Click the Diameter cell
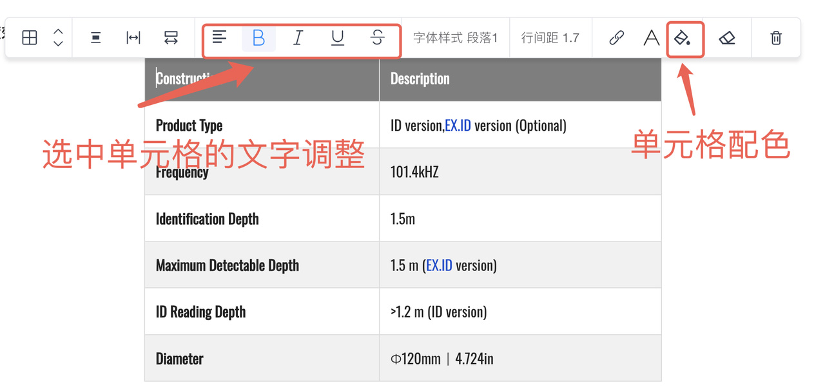The image size is (825, 387). tap(262, 358)
